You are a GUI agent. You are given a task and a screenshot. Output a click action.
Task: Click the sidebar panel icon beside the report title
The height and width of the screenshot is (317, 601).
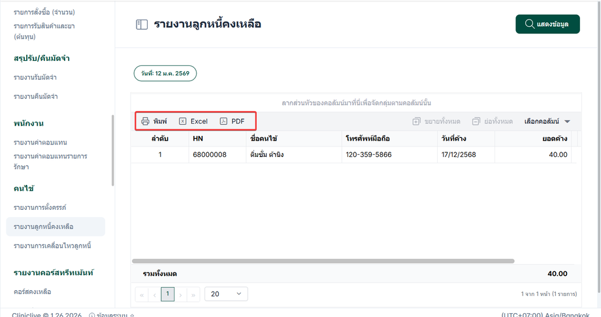tap(142, 25)
